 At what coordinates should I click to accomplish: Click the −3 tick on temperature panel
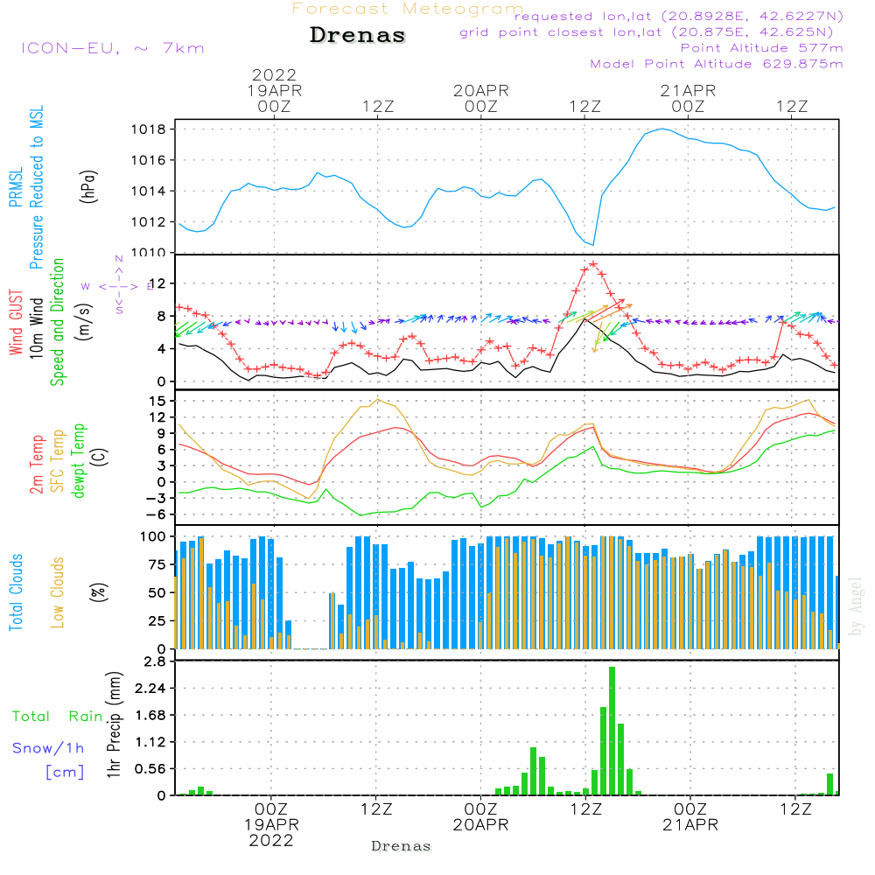(x=157, y=499)
